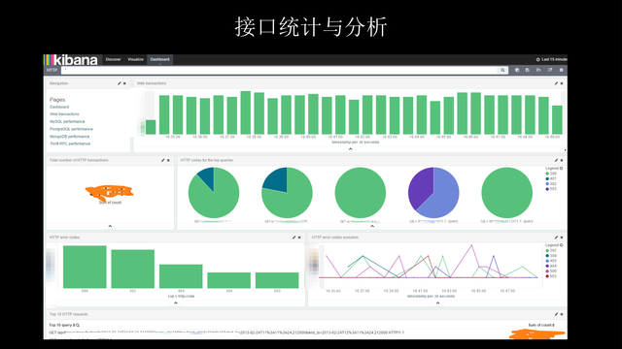Expand spy caret under HTTP codes pies
622x349 pixels.
coord(372,226)
